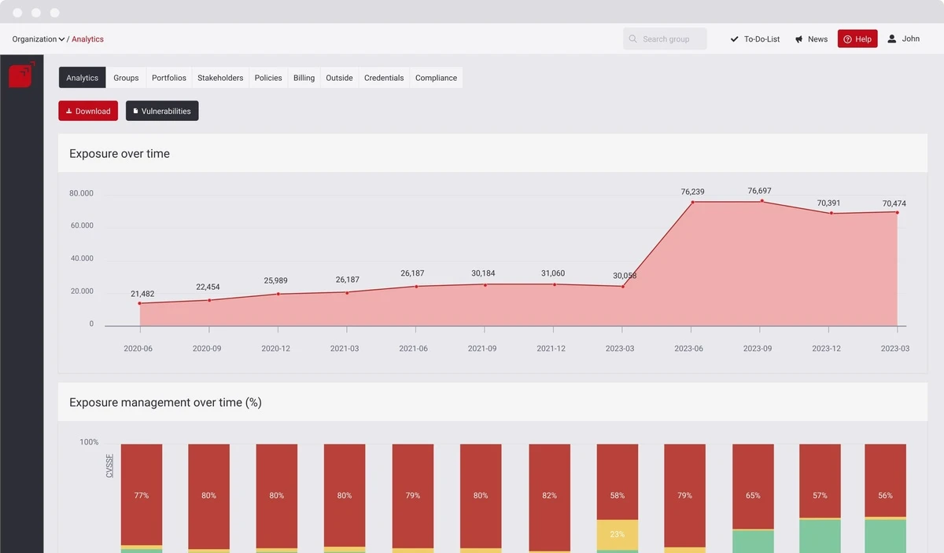Image resolution: width=944 pixels, height=553 pixels.
Task: Click the News megaphone icon
Action: pos(798,38)
